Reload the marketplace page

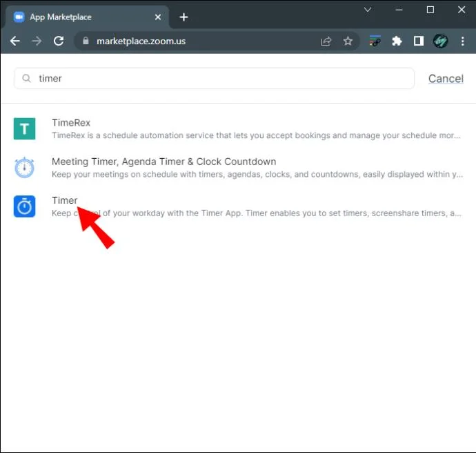(59, 41)
